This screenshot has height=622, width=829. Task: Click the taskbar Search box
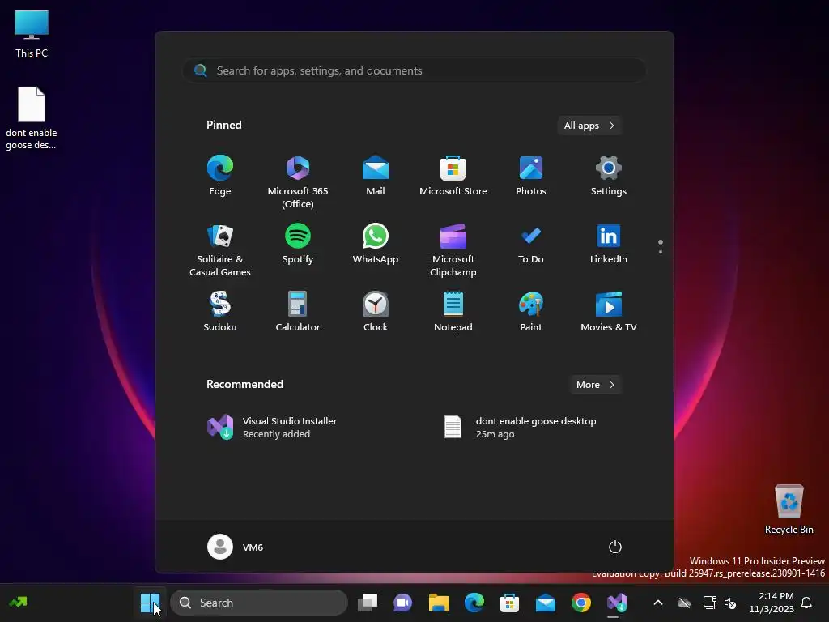pyautogui.click(x=259, y=603)
